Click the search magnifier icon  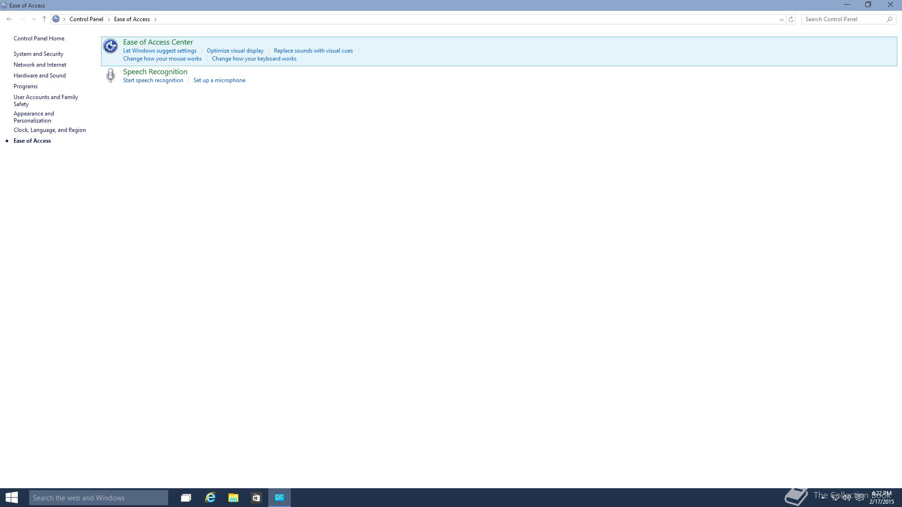[889, 19]
